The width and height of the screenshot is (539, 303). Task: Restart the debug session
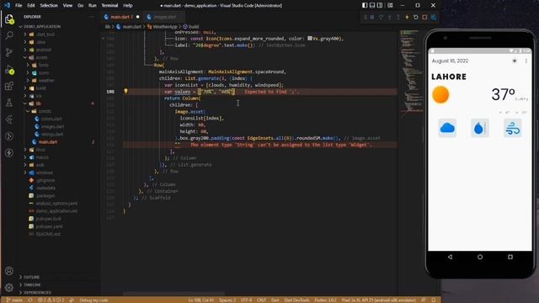pyautogui.click(x=415, y=17)
